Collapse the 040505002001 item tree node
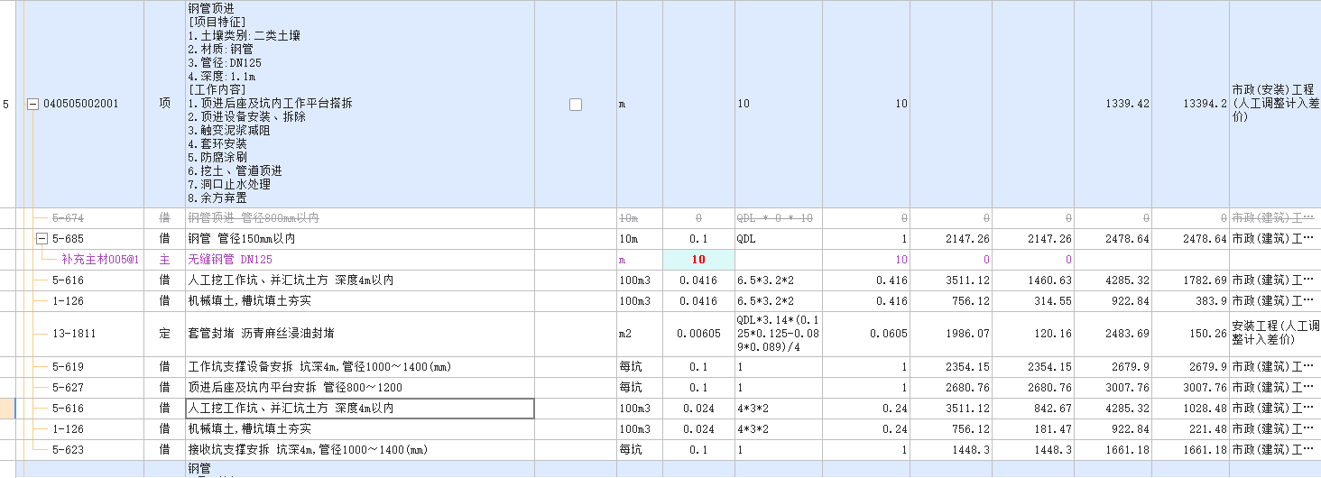The image size is (1321, 478). [33, 104]
